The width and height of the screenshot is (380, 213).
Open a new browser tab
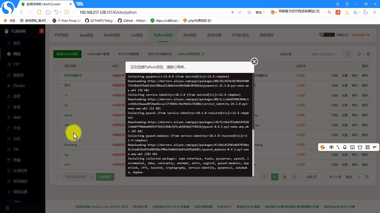click(x=79, y=4)
